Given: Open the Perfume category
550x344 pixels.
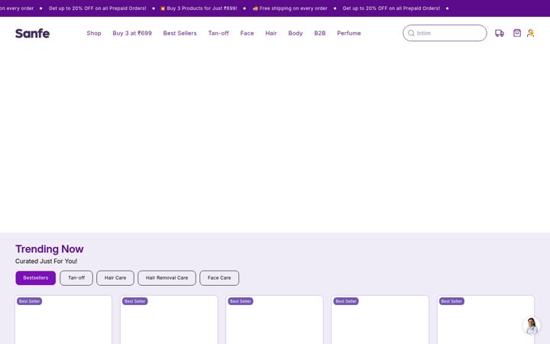Looking at the screenshot, I should pyautogui.click(x=348, y=33).
